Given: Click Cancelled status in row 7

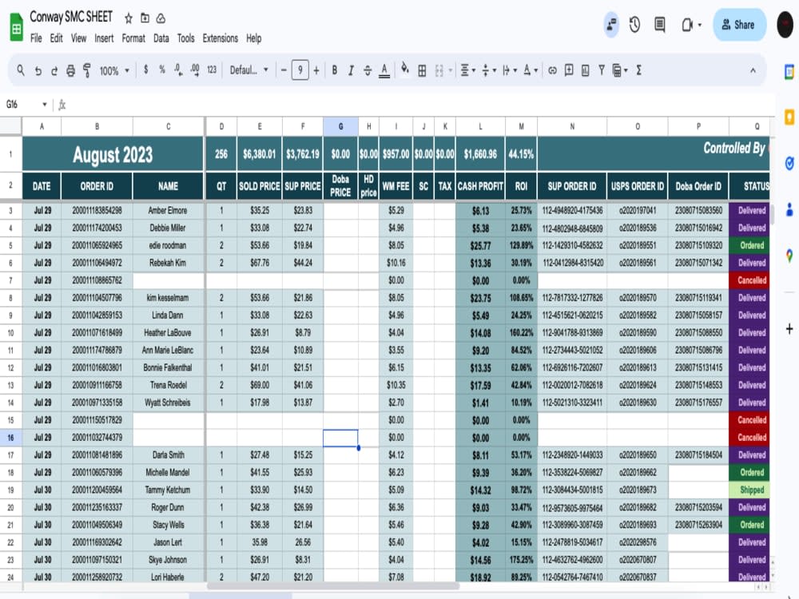Looking at the screenshot, I should click(x=751, y=280).
